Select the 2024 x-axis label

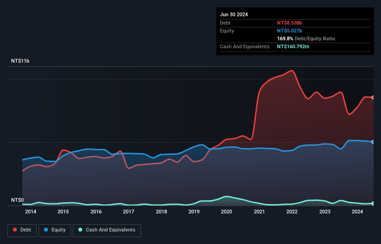tap(357, 212)
